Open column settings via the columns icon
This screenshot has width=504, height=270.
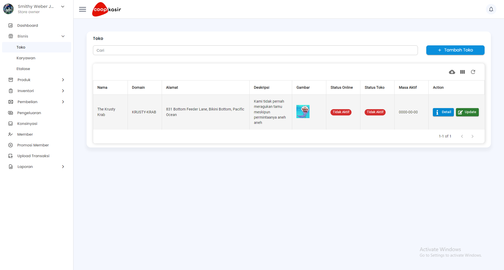click(463, 72)
